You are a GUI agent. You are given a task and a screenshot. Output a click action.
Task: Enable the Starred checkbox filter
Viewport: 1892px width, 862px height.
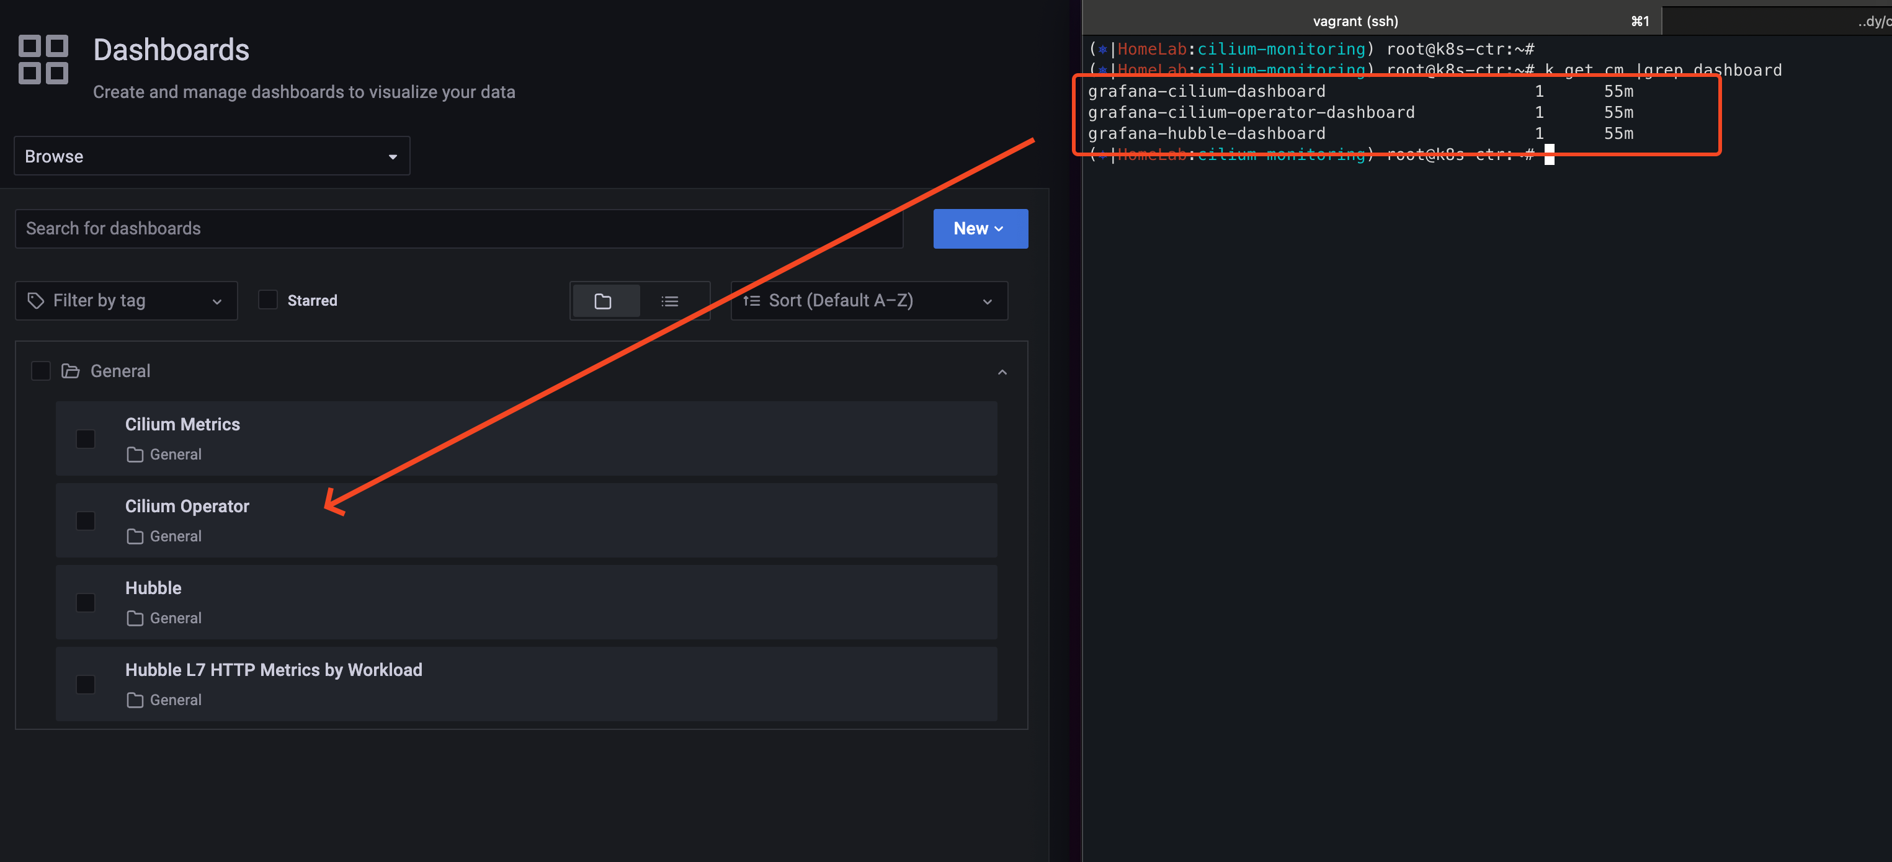(x=268, y=300)
